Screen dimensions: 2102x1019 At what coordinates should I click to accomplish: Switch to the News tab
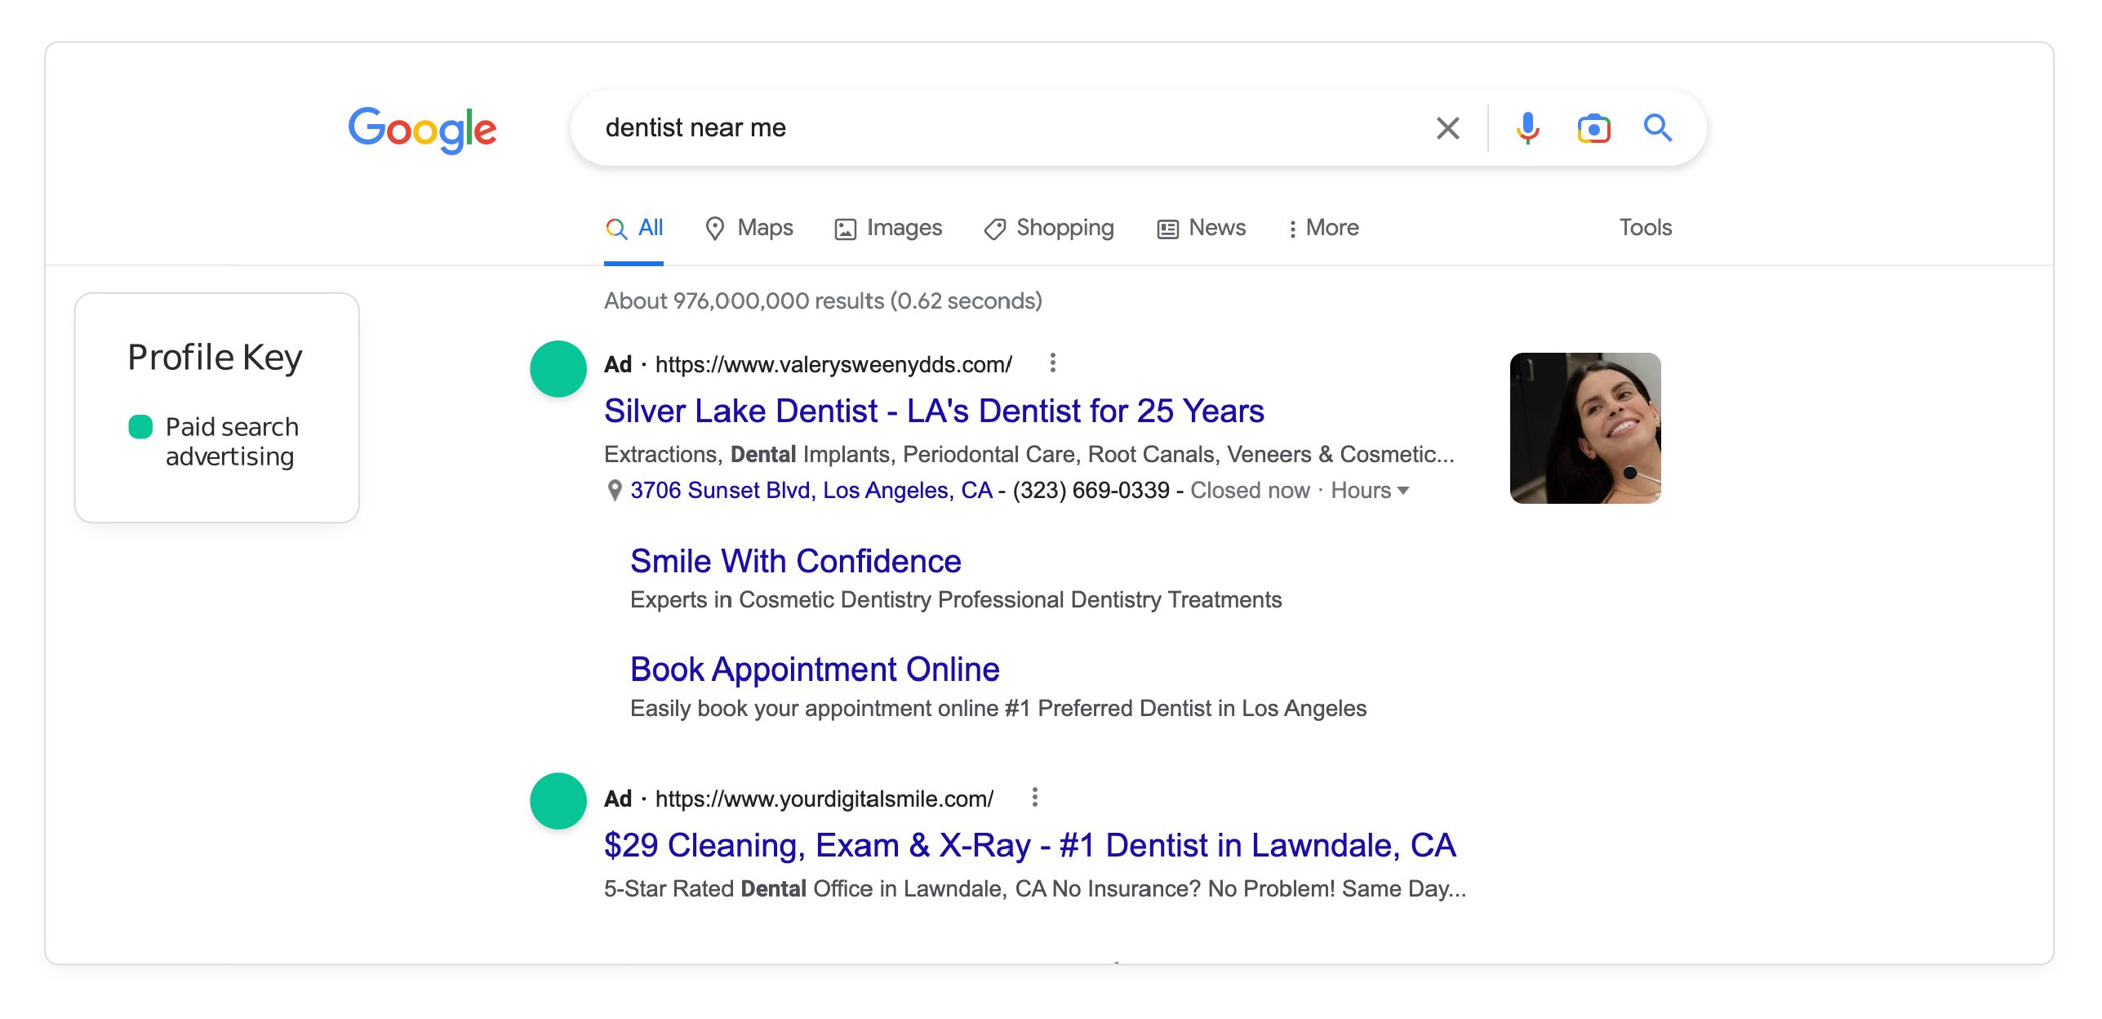(x=1201, y=228)
